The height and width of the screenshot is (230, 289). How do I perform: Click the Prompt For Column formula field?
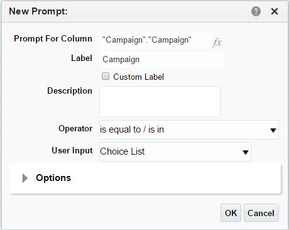(155, 40)
